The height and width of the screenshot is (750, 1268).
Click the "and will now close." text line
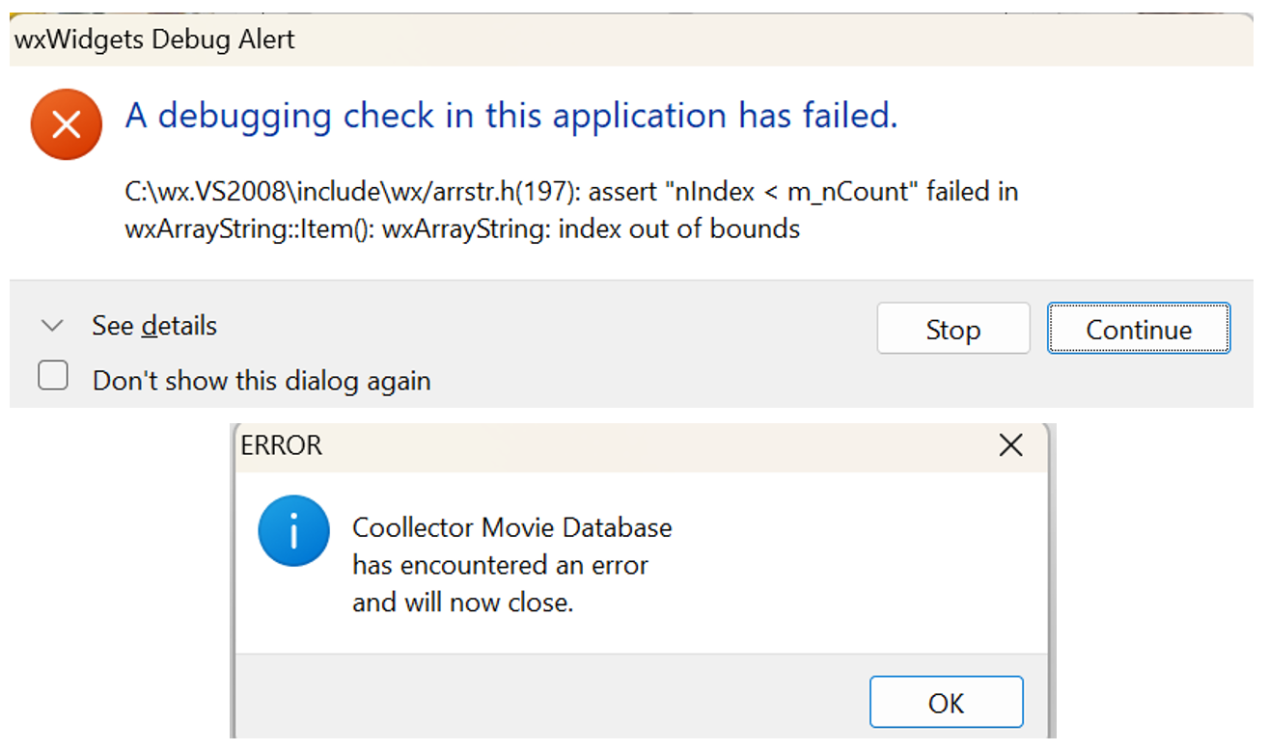[x=463, y=602]
